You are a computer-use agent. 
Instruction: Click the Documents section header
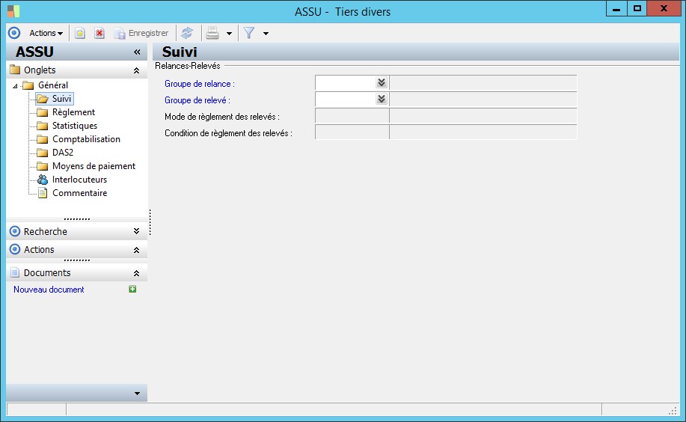coord(77,272)
